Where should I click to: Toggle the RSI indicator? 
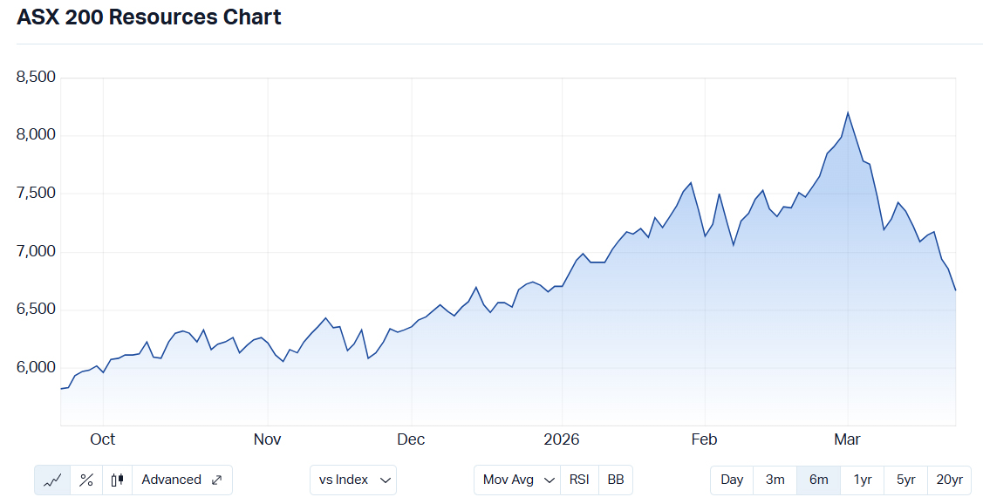click(579, 480)
